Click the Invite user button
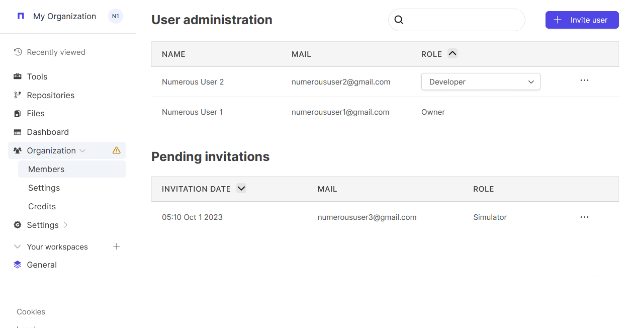 coord(582,20)
